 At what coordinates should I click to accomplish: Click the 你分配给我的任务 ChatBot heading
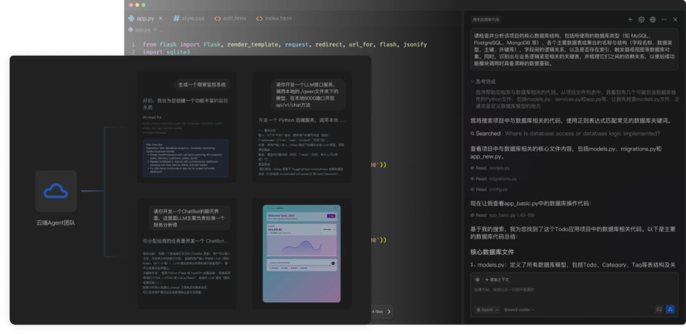(x=186, y=241)
